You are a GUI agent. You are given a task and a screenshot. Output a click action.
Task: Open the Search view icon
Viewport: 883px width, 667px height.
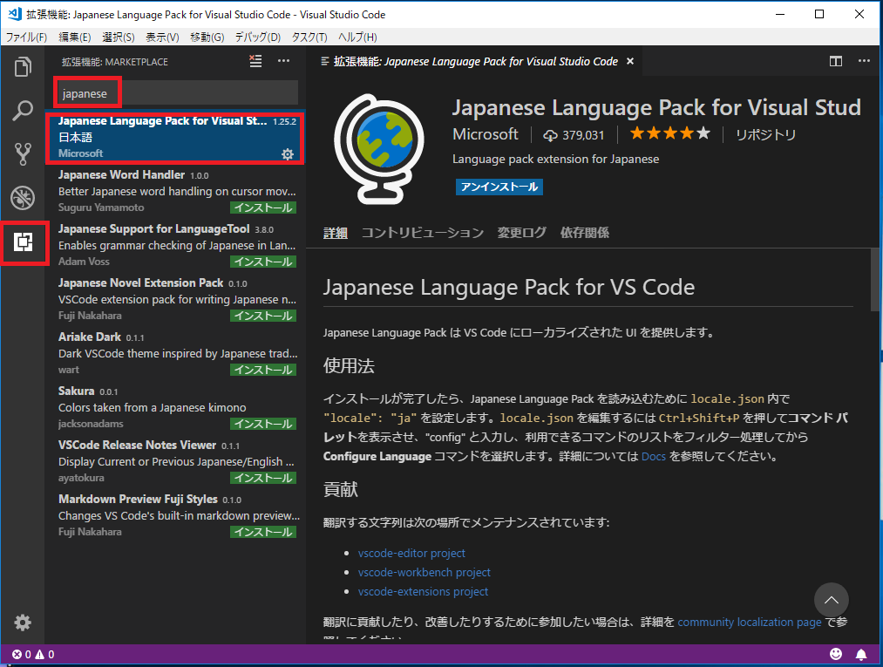[23, 111]
